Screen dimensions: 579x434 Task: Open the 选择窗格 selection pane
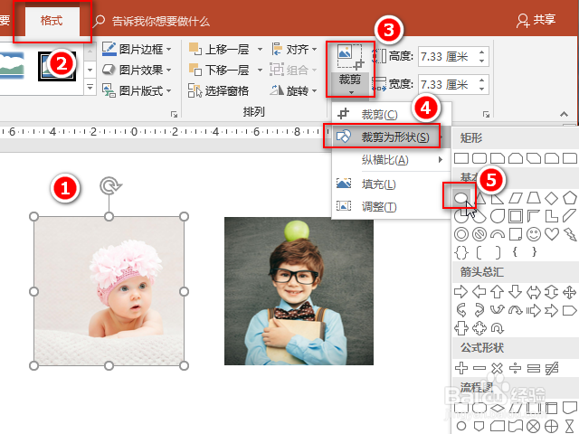219,90
